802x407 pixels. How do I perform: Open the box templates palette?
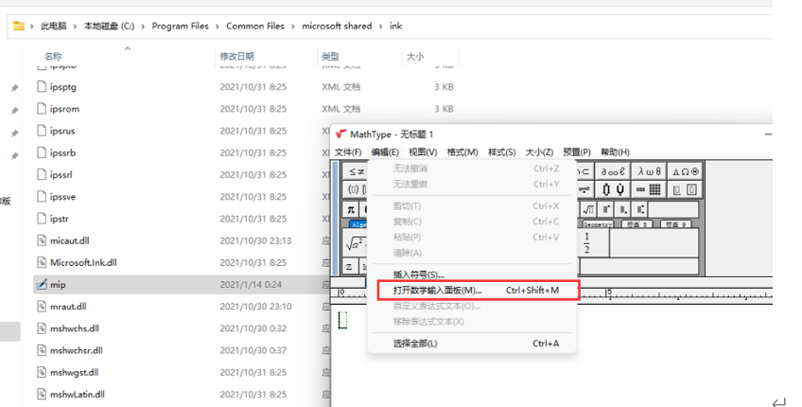(686, 189)
